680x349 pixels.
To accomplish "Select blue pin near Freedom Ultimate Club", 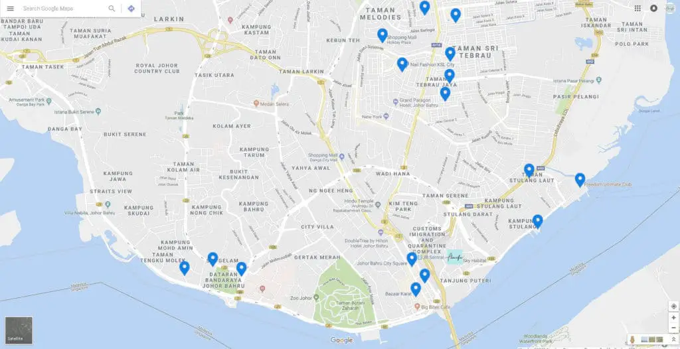I will point(580,180).
